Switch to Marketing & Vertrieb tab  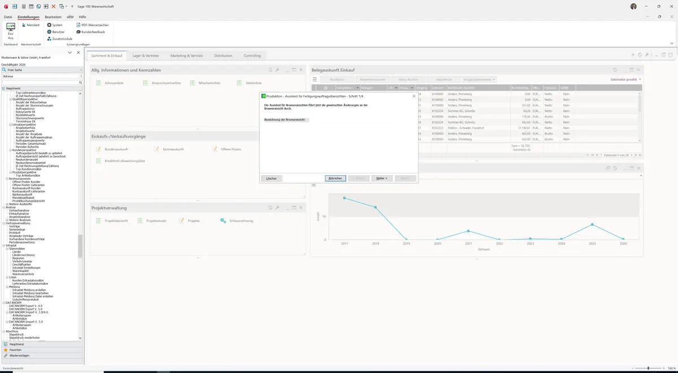pyautogui.click(x=186, y=56)
